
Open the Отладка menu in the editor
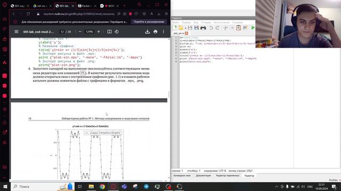pyautogui.click(x=206, y=22)
